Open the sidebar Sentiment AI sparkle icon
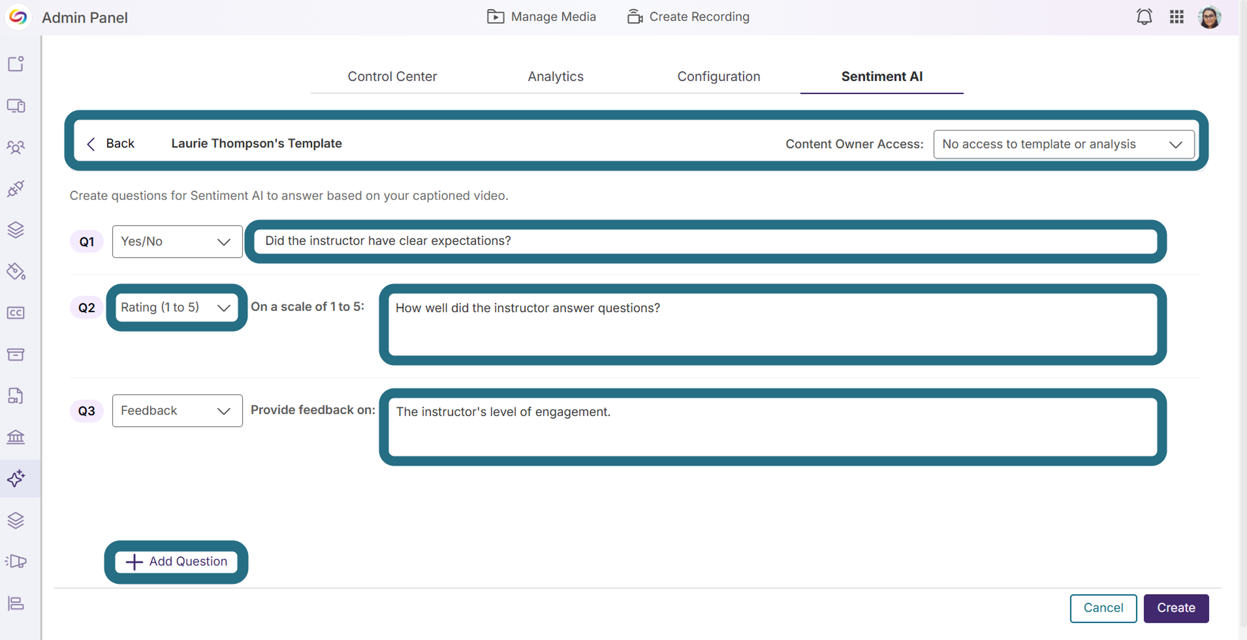The image size is (1247, 640). coord(16,479)
